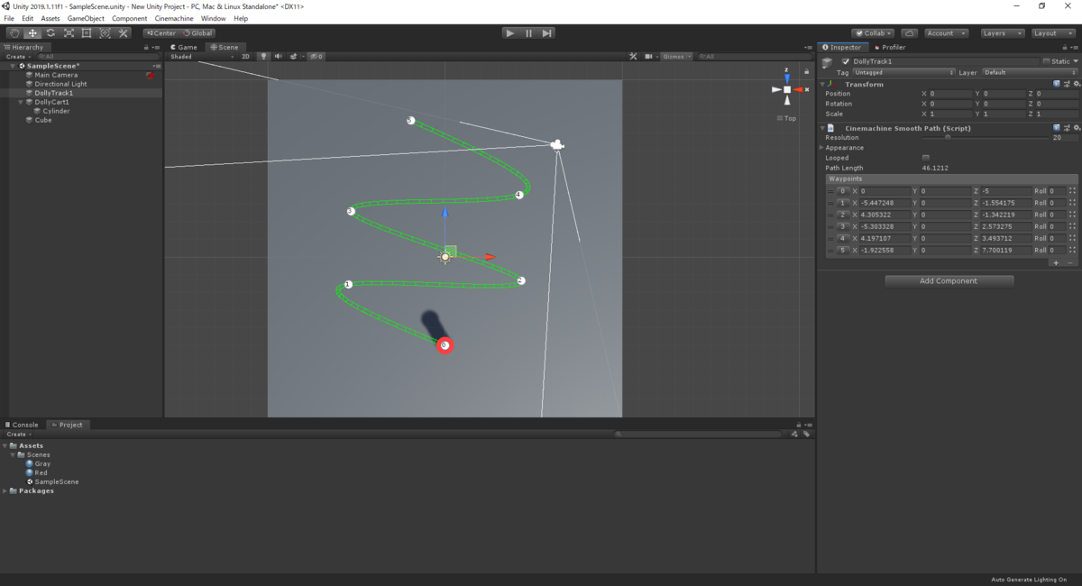Select the Rotate tool
This screenshot has height=586, width=1082.
click(50, 33)
